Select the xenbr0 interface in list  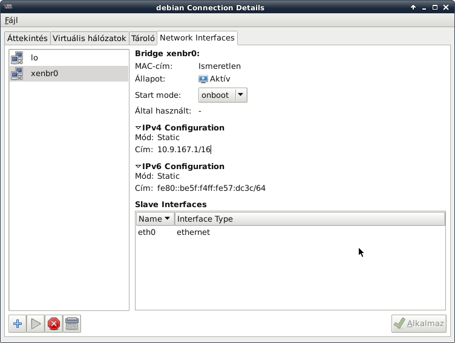(x=44, y=74)
